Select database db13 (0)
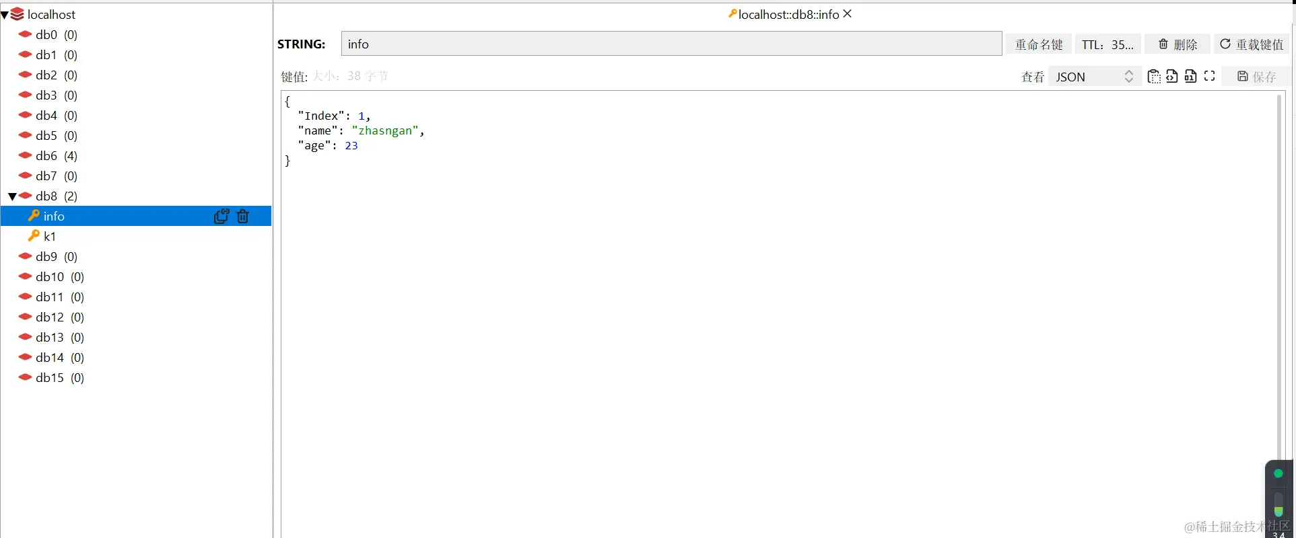This screenshot has width=1296, height=538. 60,337
